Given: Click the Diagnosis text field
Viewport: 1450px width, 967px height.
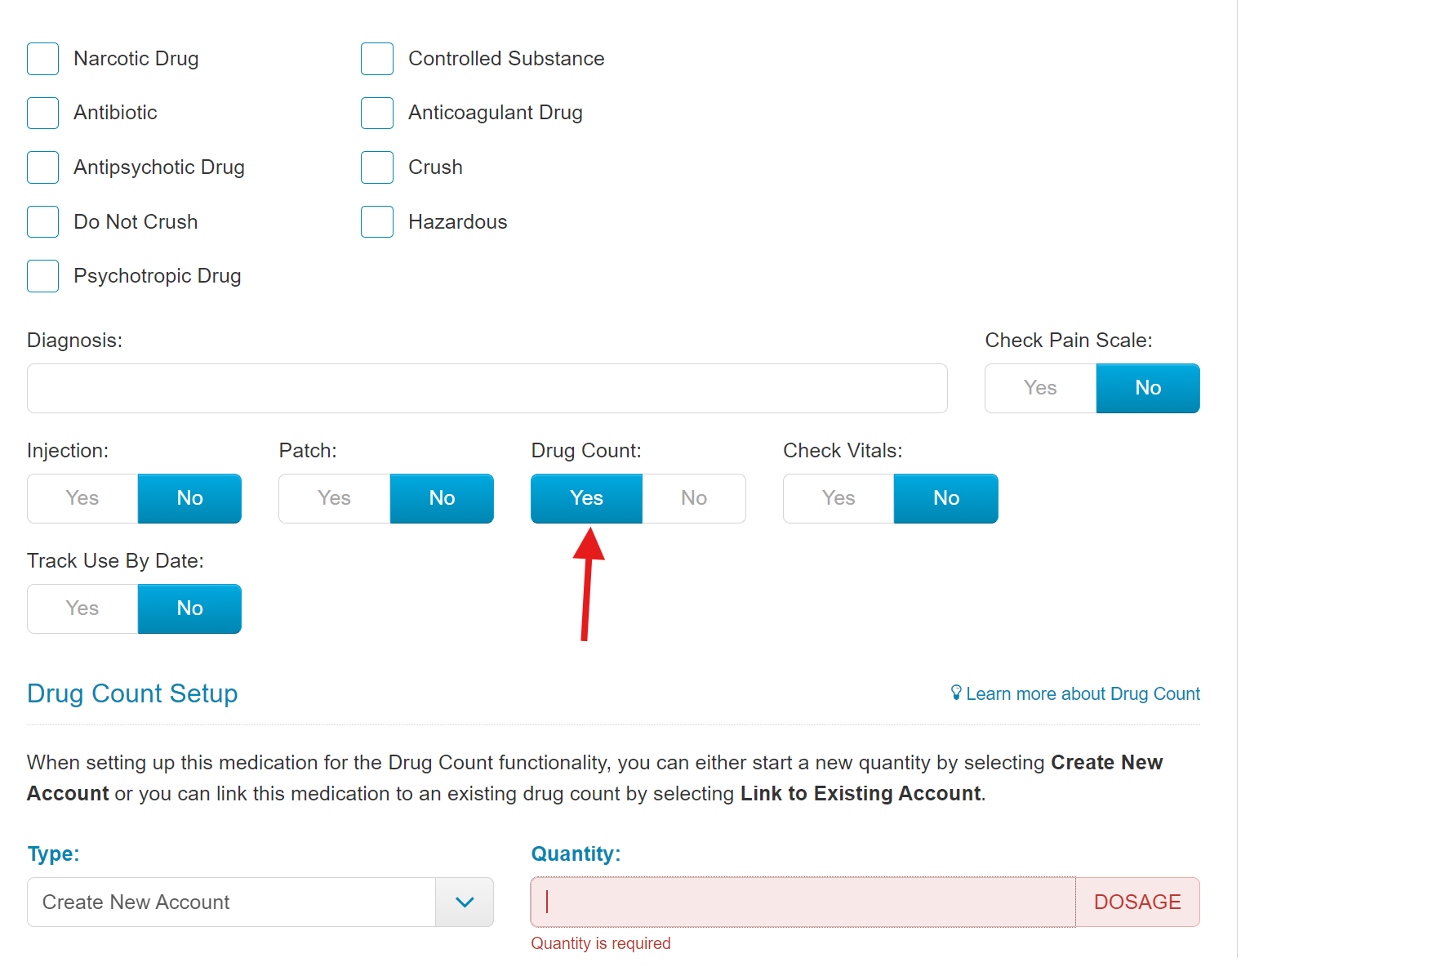Looking at the screenshot, I should click(487, 388).
